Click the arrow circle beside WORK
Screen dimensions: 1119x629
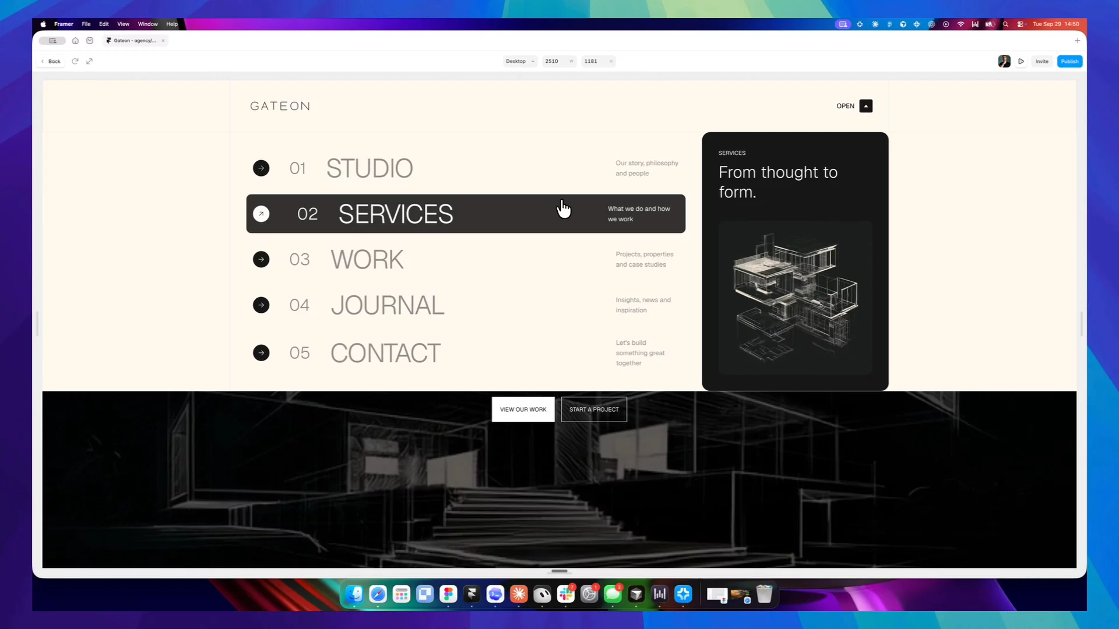point(261,259)
